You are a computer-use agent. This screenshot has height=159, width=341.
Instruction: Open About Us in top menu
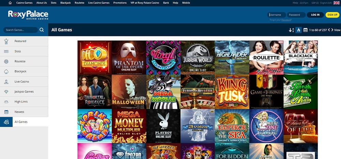click(42, 3)
